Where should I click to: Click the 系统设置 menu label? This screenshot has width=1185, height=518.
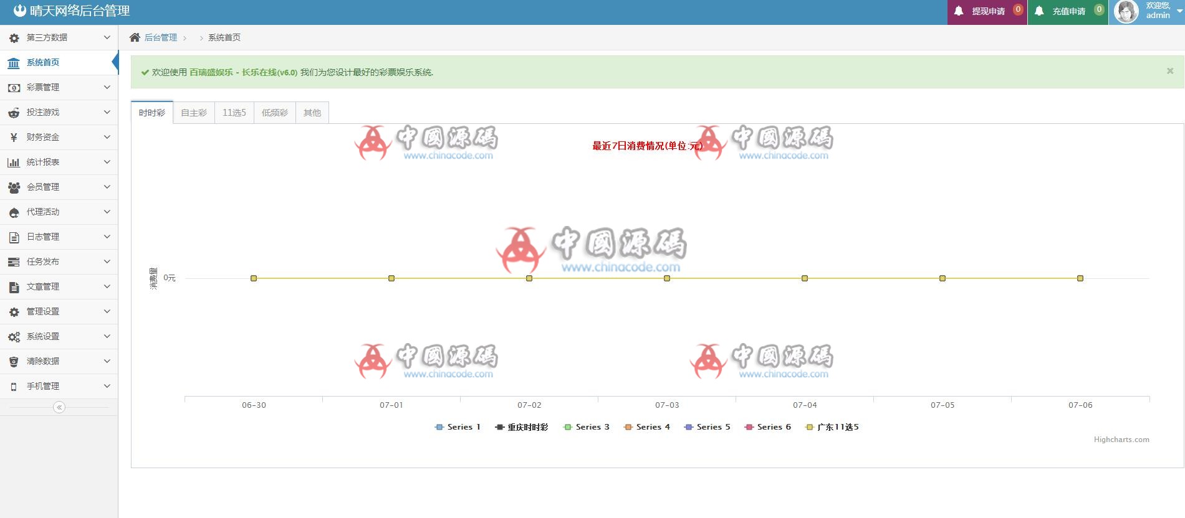click(x=43, y=336)
